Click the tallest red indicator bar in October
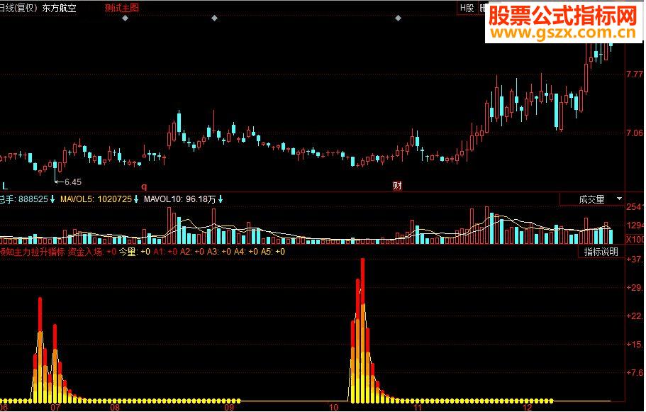The image size is (646, 412). coord(362,330)
